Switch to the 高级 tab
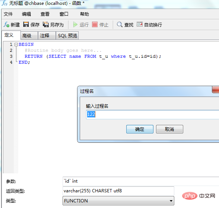The image size is (219, 208). tap(29, 36)
